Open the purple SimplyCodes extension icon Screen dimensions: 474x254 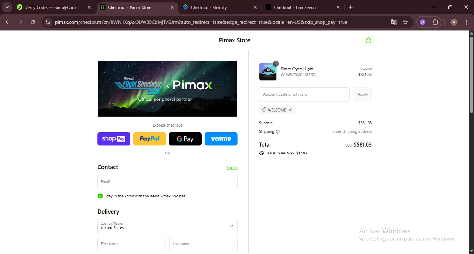pos(423,22)
